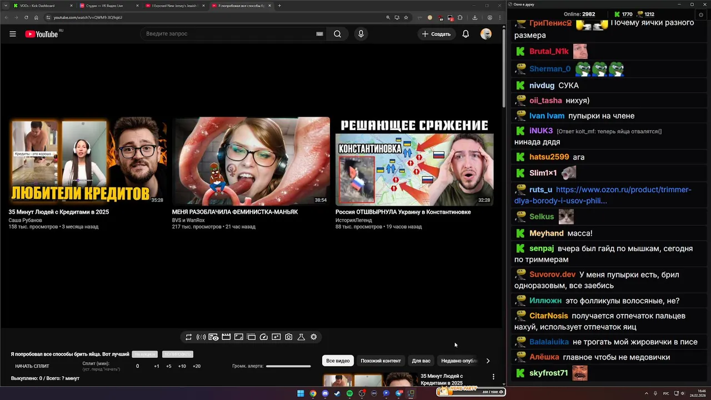The width and height of the screenshot is (711, 400).
Task: Open the YouTube hamburger guide menu
Action: tap(12, 34)
